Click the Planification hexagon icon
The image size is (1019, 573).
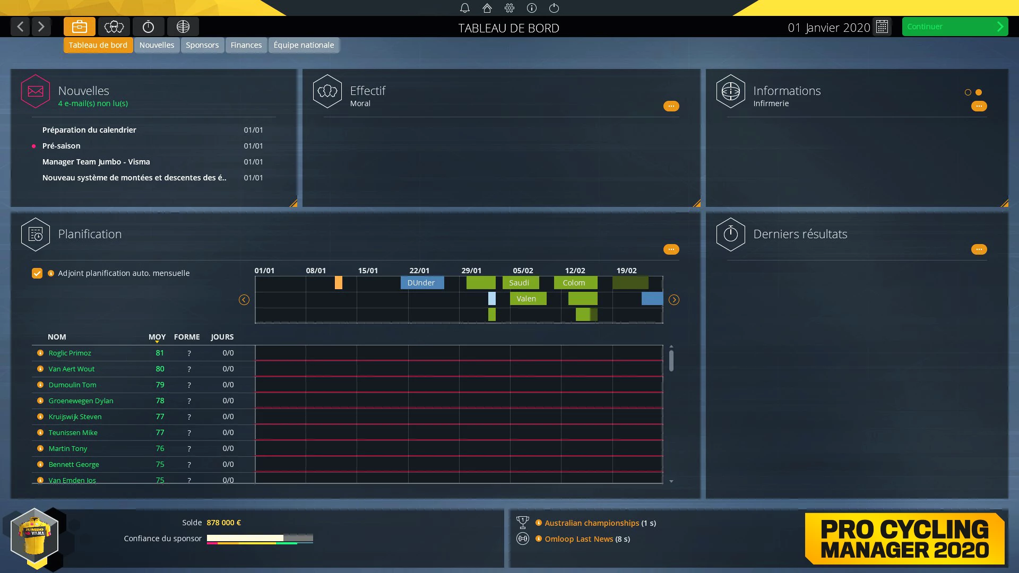(36, 235)
